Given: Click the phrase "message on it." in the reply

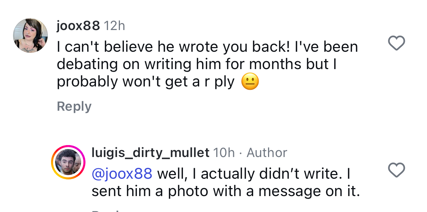Looking at the screenshot, I should point(309,191).
